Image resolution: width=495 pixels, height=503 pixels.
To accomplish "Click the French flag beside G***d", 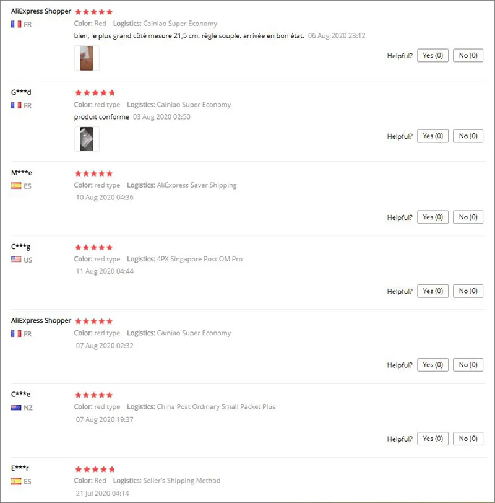I will [x=16, y=105].
